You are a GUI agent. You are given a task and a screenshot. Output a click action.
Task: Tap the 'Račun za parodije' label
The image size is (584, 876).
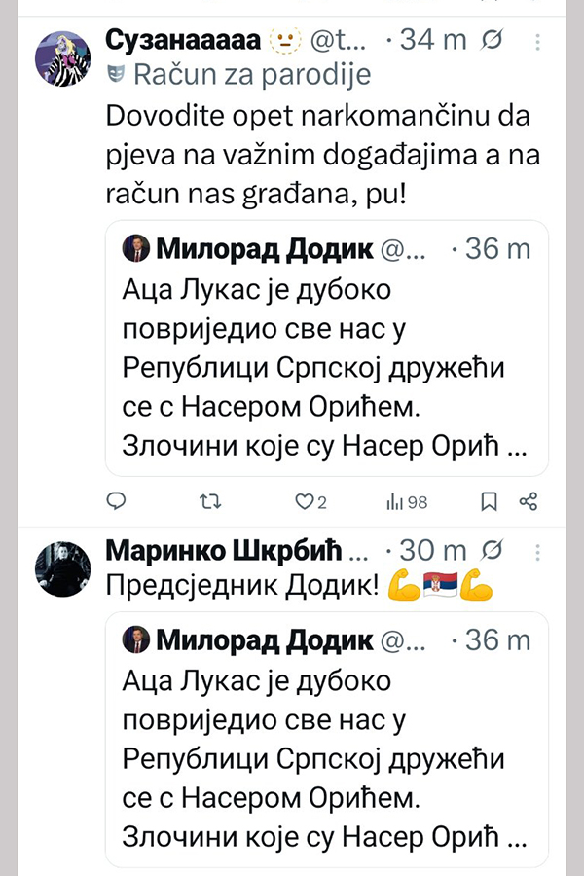(251, 75)
